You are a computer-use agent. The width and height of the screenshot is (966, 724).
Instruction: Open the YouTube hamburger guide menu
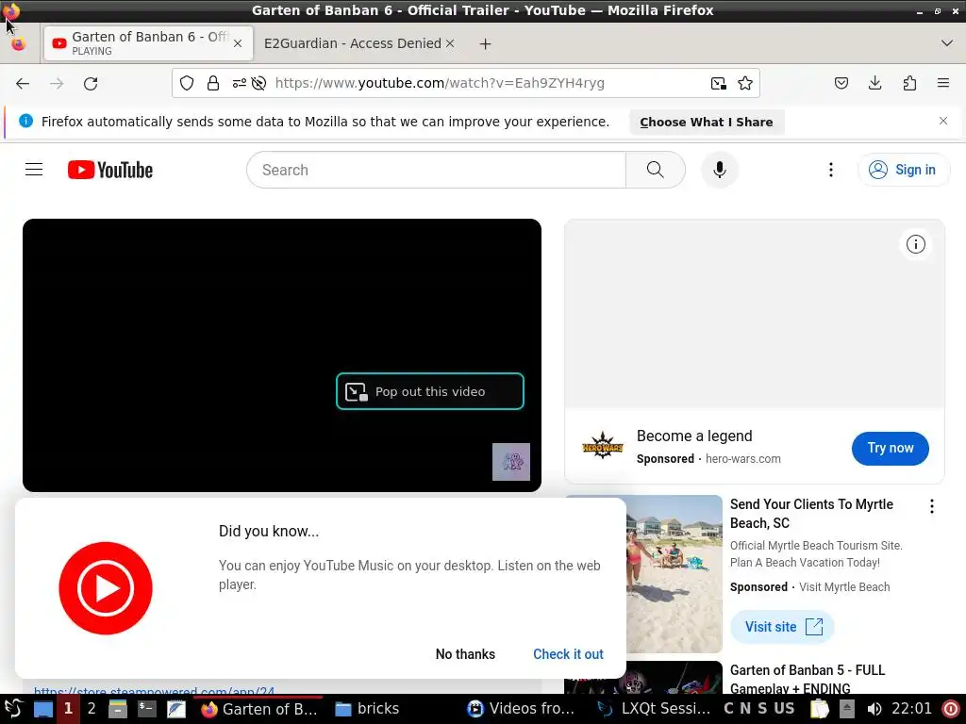(x=34, y=170)
